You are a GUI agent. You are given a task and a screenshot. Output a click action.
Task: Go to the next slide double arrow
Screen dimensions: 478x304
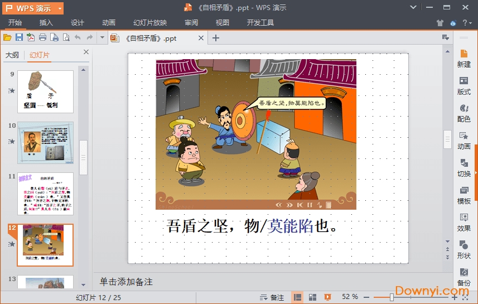click(447, 257)
